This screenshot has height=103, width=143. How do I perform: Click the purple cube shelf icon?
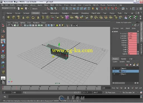67,17
